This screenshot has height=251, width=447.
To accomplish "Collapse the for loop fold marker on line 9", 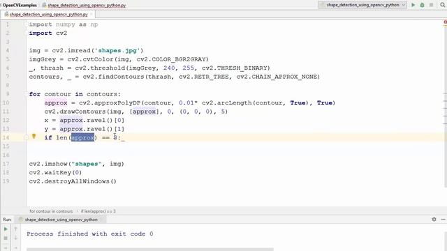I will point(26,94).
